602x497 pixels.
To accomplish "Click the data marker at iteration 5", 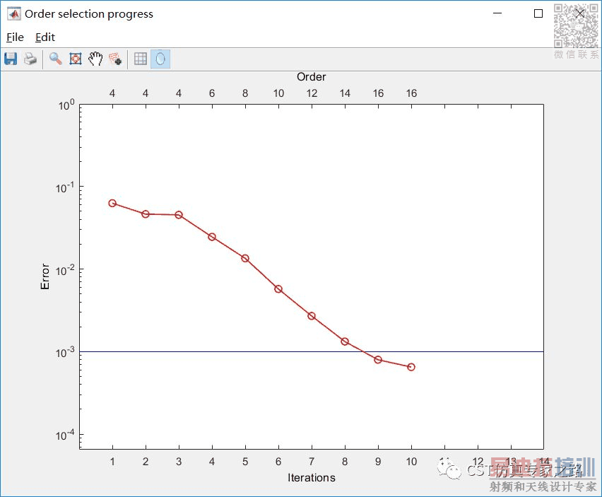I will [245, 259].
